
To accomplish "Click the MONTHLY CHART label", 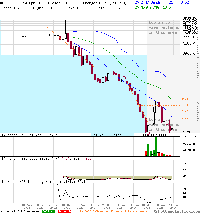I will click(x=156, y=135).
